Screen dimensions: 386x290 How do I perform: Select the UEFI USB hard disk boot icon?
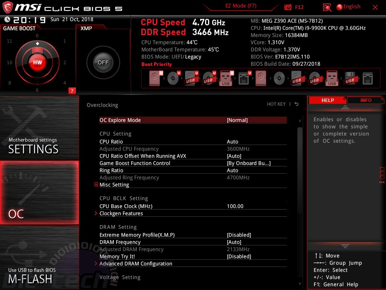click(191, 78)
